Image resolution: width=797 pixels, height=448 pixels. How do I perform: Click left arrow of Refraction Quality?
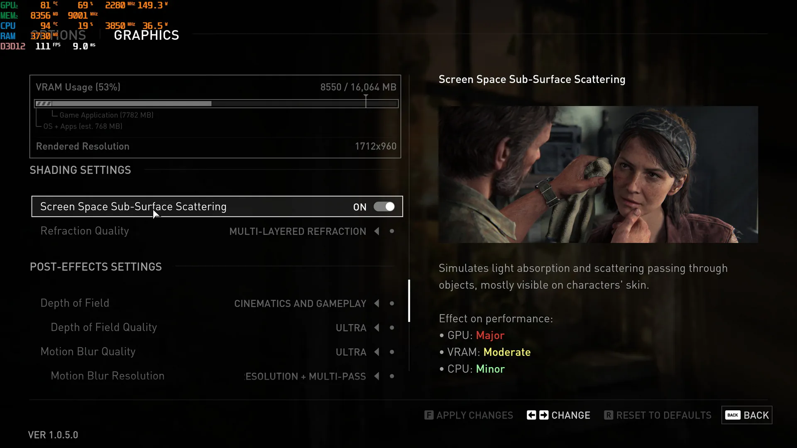tap(377, 231)
